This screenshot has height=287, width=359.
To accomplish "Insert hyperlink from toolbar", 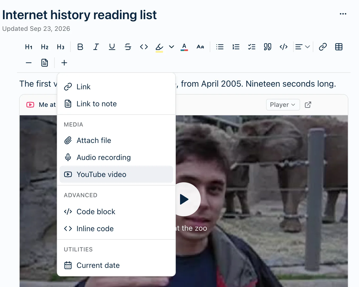I will (323, 47).
